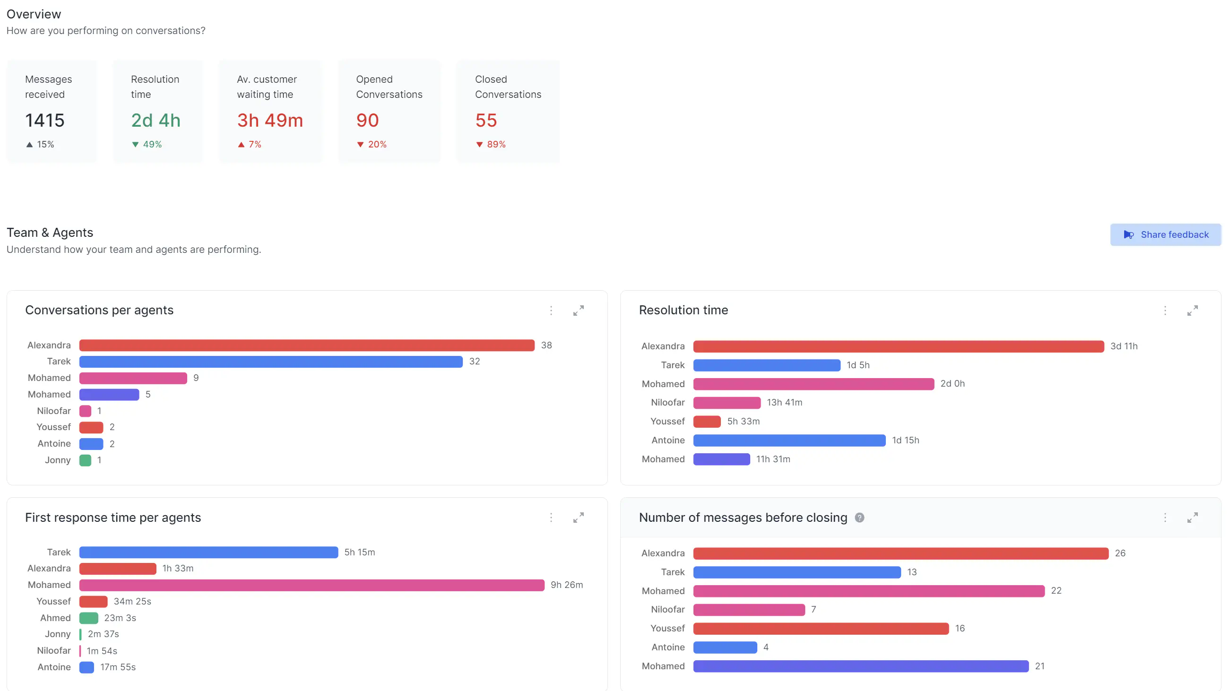Image resolution: width=1230 pixels, height=691 pixels.
Task: Click Antoine's bar showing 4 messages
Action: (x=725, y=648)
